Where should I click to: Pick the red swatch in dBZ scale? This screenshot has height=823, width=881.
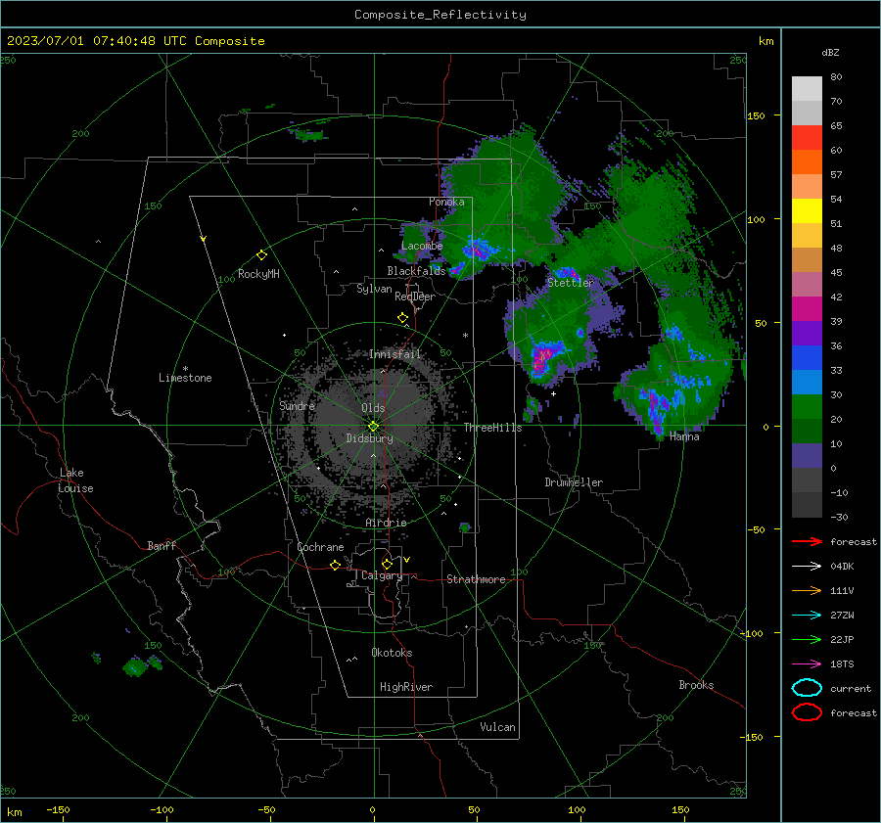click(x=807, y=138)
